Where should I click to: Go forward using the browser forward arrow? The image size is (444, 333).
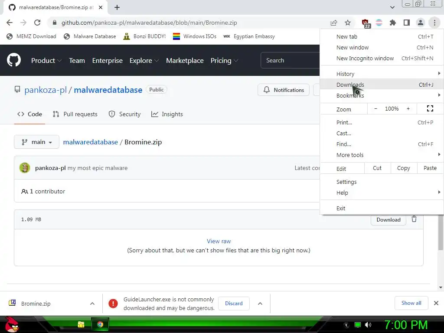click(x=23, y=23)
